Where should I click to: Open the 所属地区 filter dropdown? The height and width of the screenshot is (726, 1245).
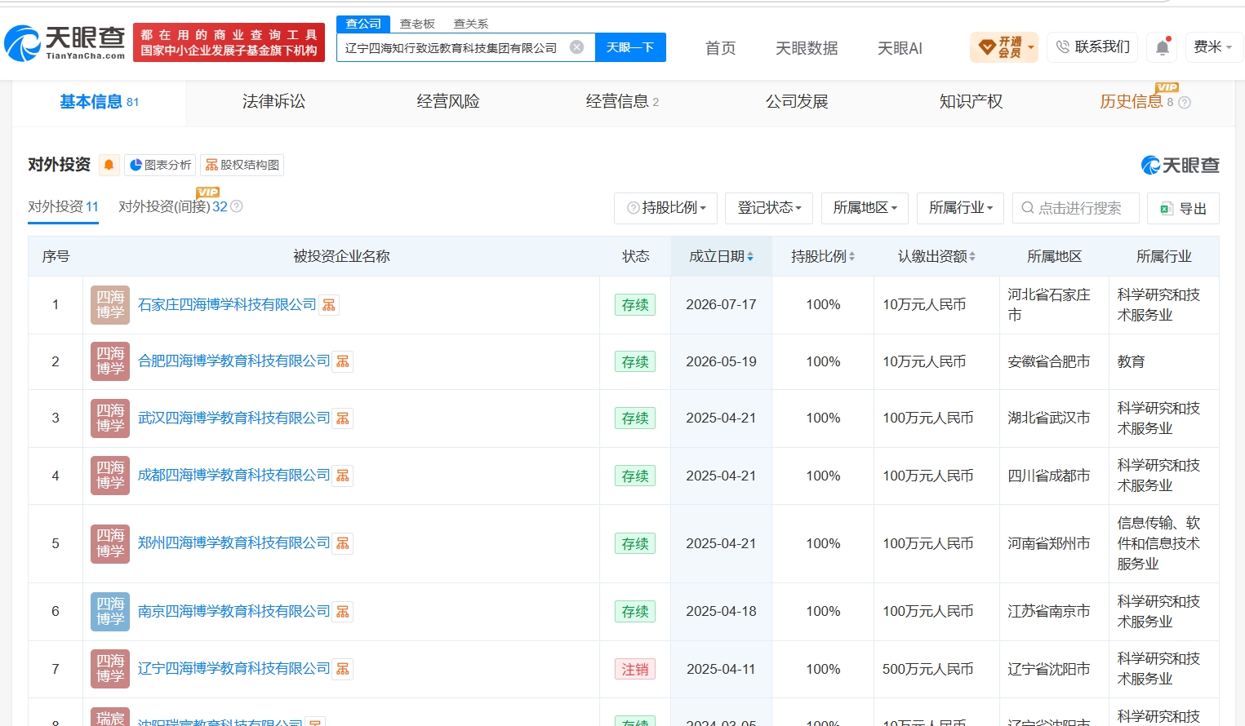[x=865, y=208]
